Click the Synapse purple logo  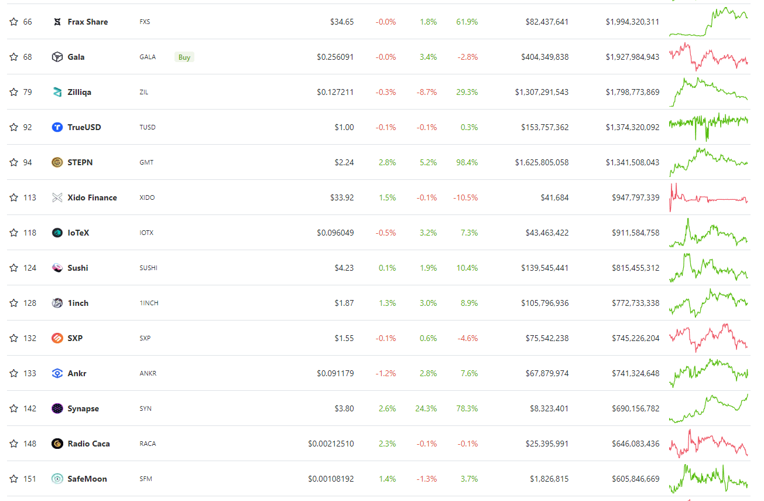coord(57,408)
